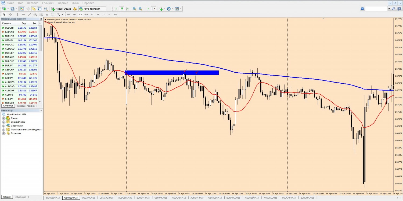
Task: Open the Избранное navigator tab
Action: coord(20,197)
